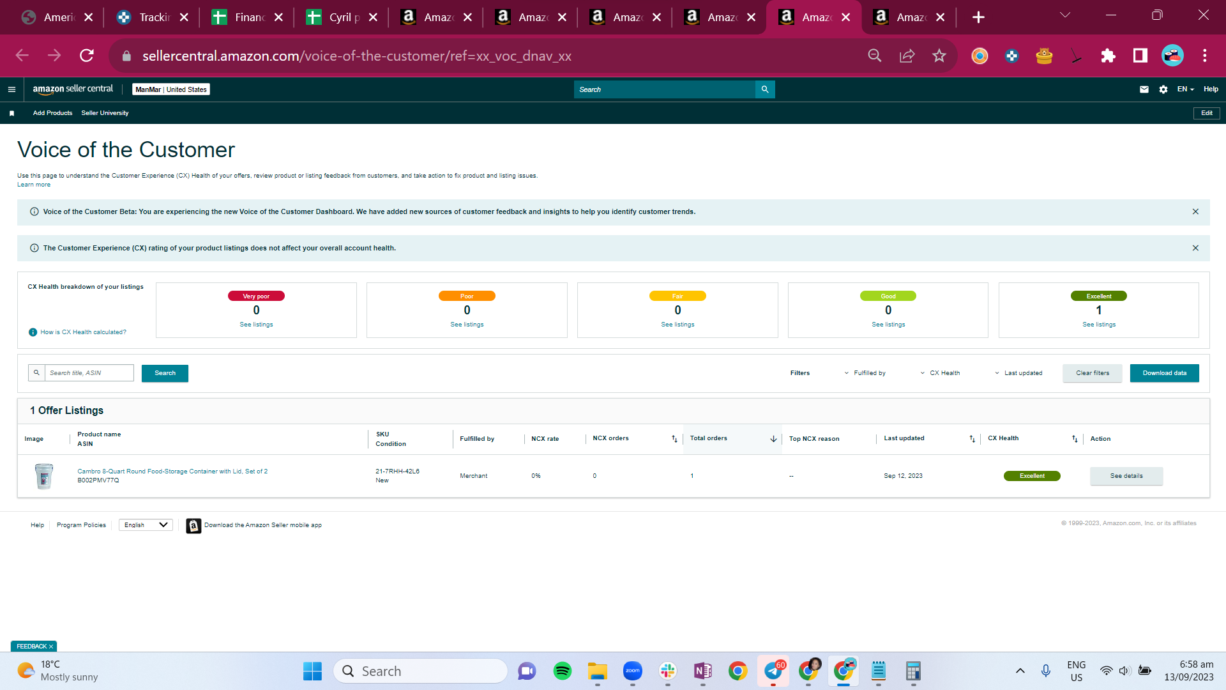The image size is (1226, 690).
Task: Sort listings by Last updated arrows
Action: pos(972,439)
